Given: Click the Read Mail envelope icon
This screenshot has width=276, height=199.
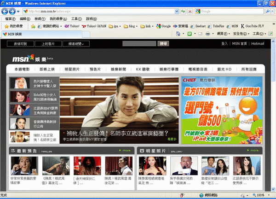Looking at the screenshot, I should pyautogui.click(x=200, y=34).
